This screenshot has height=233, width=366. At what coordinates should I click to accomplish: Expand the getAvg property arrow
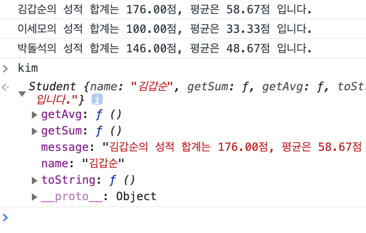35,114
